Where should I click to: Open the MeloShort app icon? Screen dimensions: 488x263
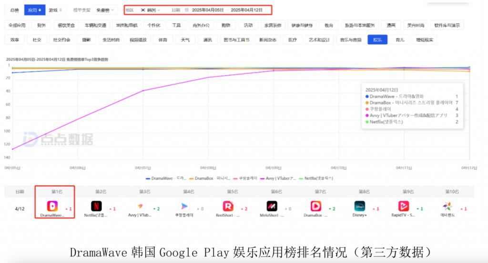(272, 206)
